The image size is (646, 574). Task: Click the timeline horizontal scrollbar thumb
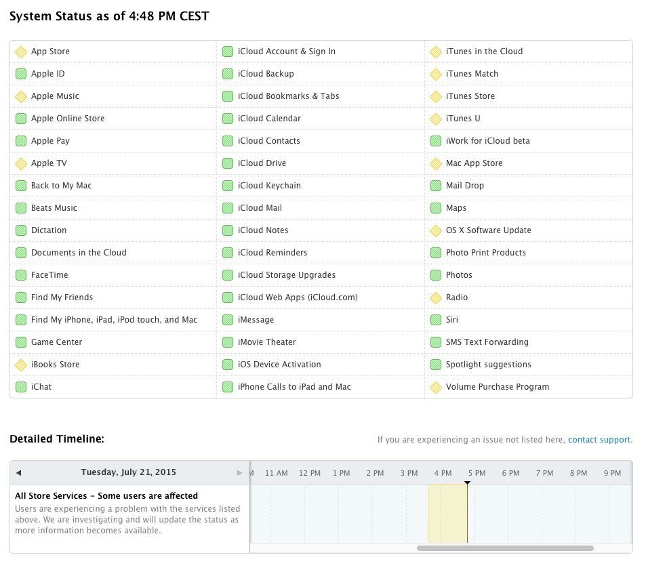tap(505, 548)
